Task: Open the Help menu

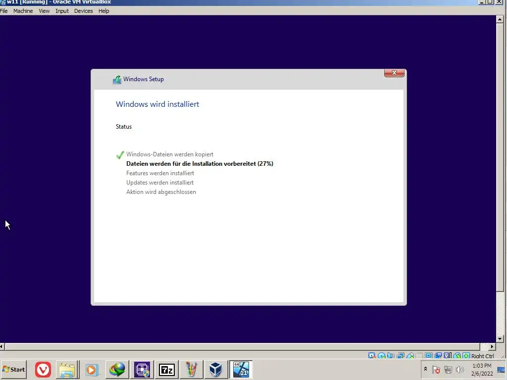Action: 104,11
